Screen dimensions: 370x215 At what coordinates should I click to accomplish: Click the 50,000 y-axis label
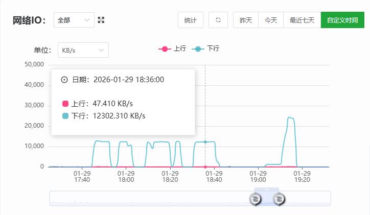pos(34,64)
